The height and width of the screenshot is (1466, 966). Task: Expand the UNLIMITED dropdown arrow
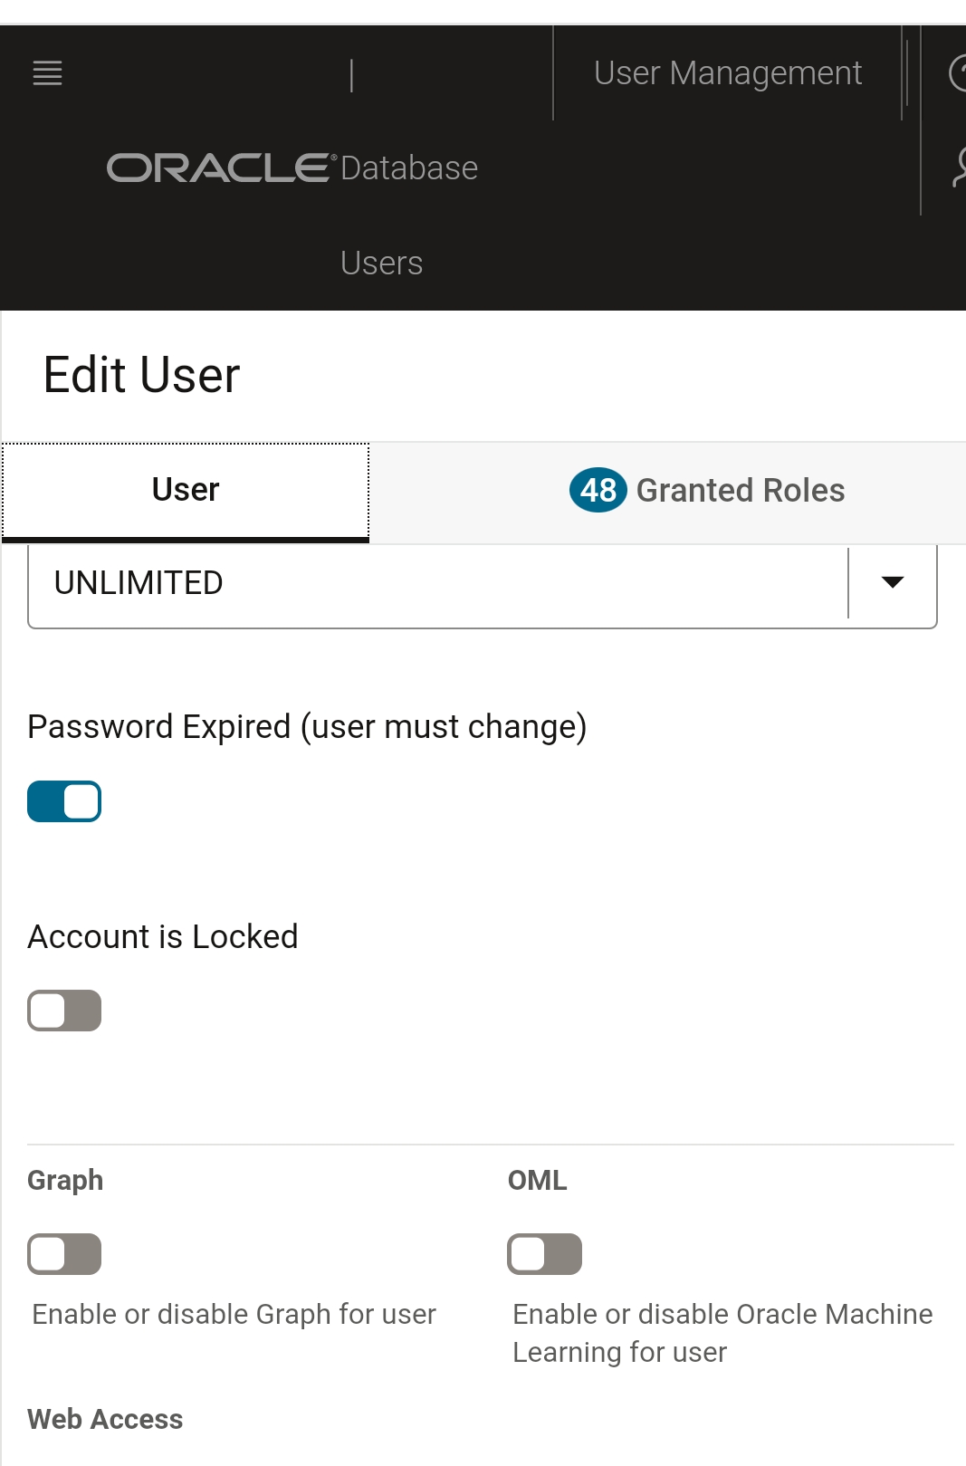(x=893, y=582)
